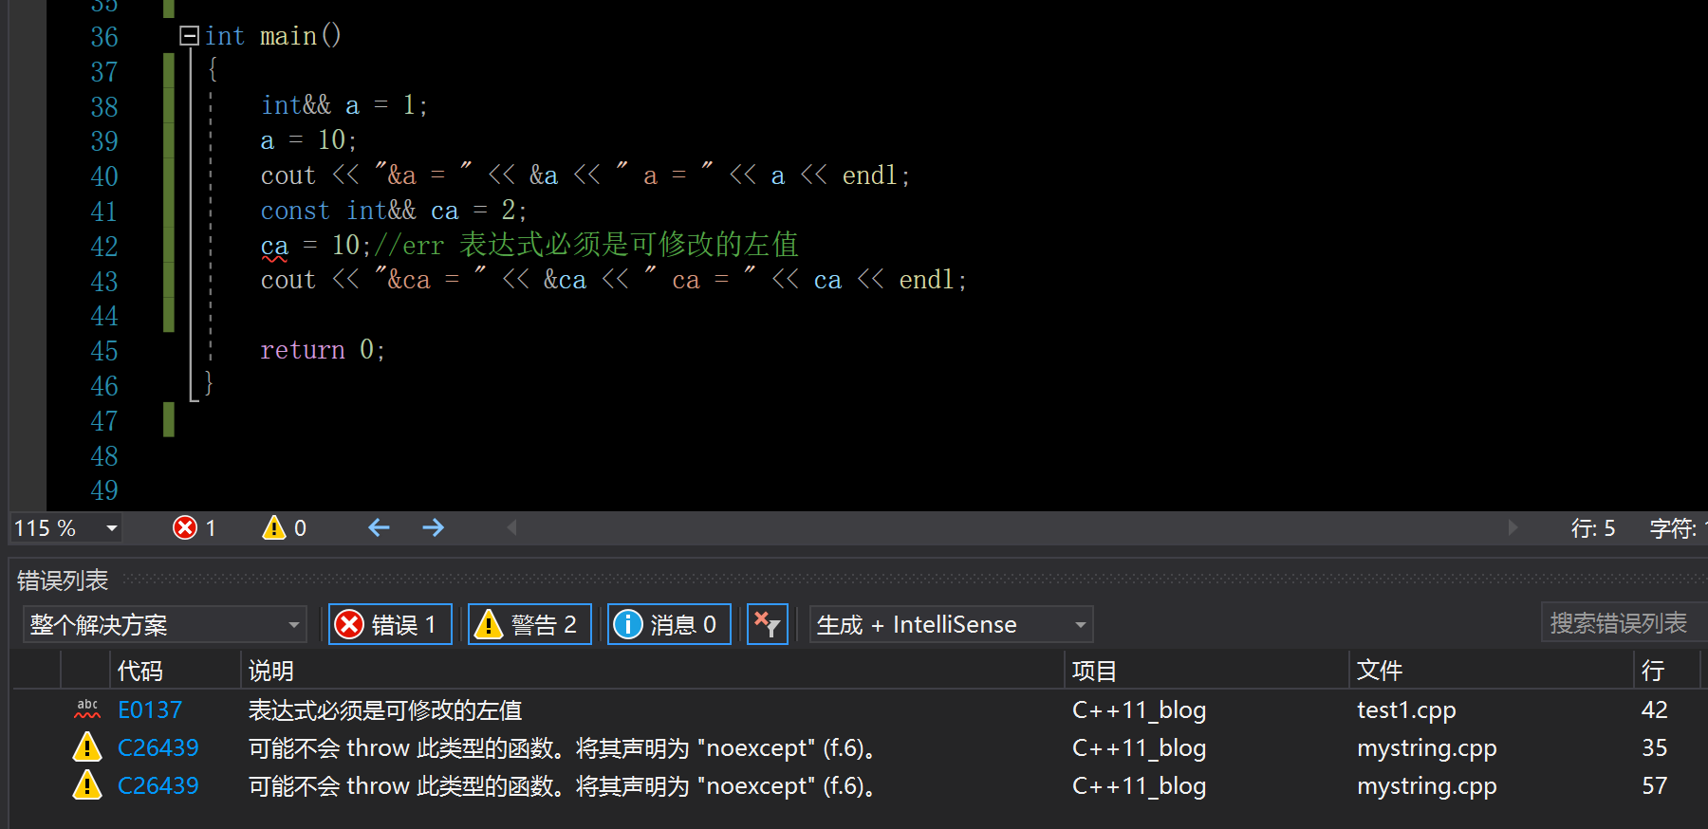Click 'const int&& ca = 2;' code line

[394, 210]
